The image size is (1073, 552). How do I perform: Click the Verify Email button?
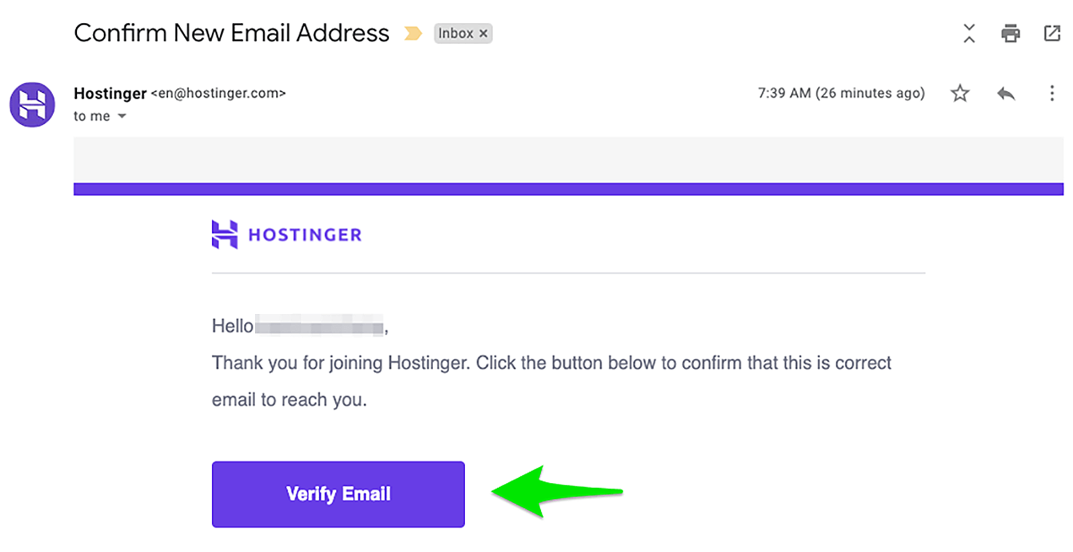[x=338, y=494]
